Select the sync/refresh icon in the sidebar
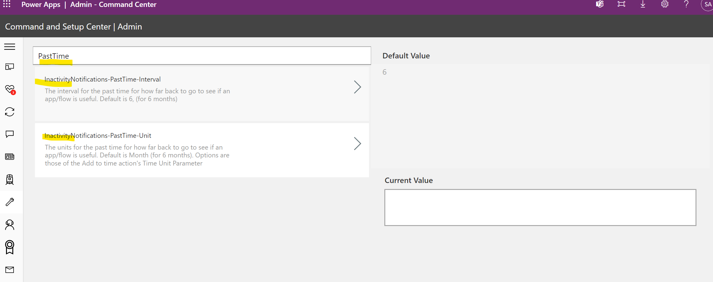The height and width of the screenshot is (282, 713). click(x=9, y=112)
